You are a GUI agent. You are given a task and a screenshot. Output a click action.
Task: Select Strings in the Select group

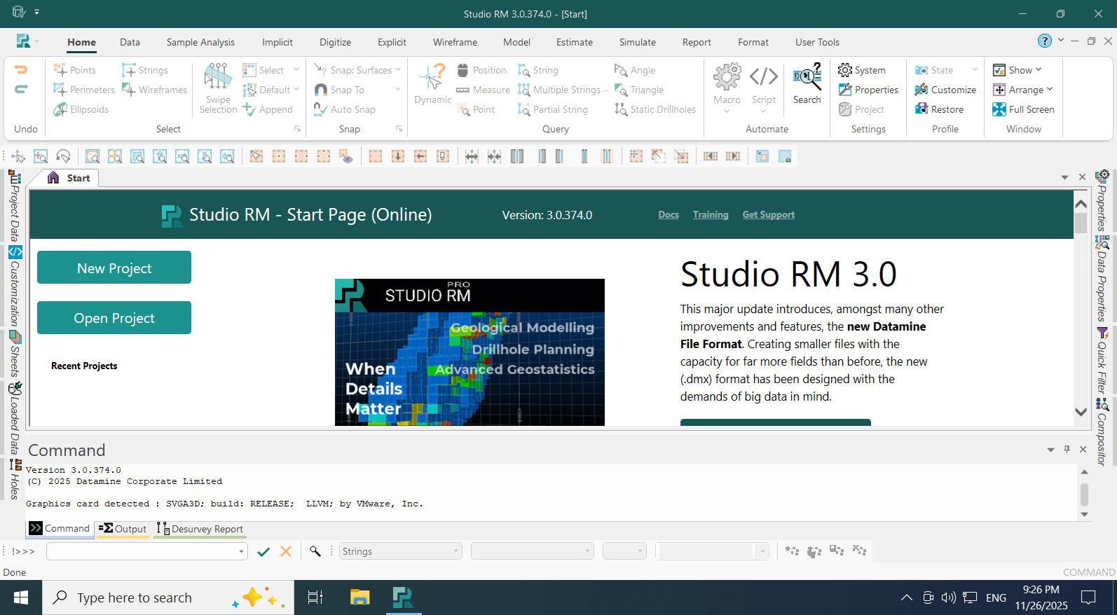[x=145, y=70]
